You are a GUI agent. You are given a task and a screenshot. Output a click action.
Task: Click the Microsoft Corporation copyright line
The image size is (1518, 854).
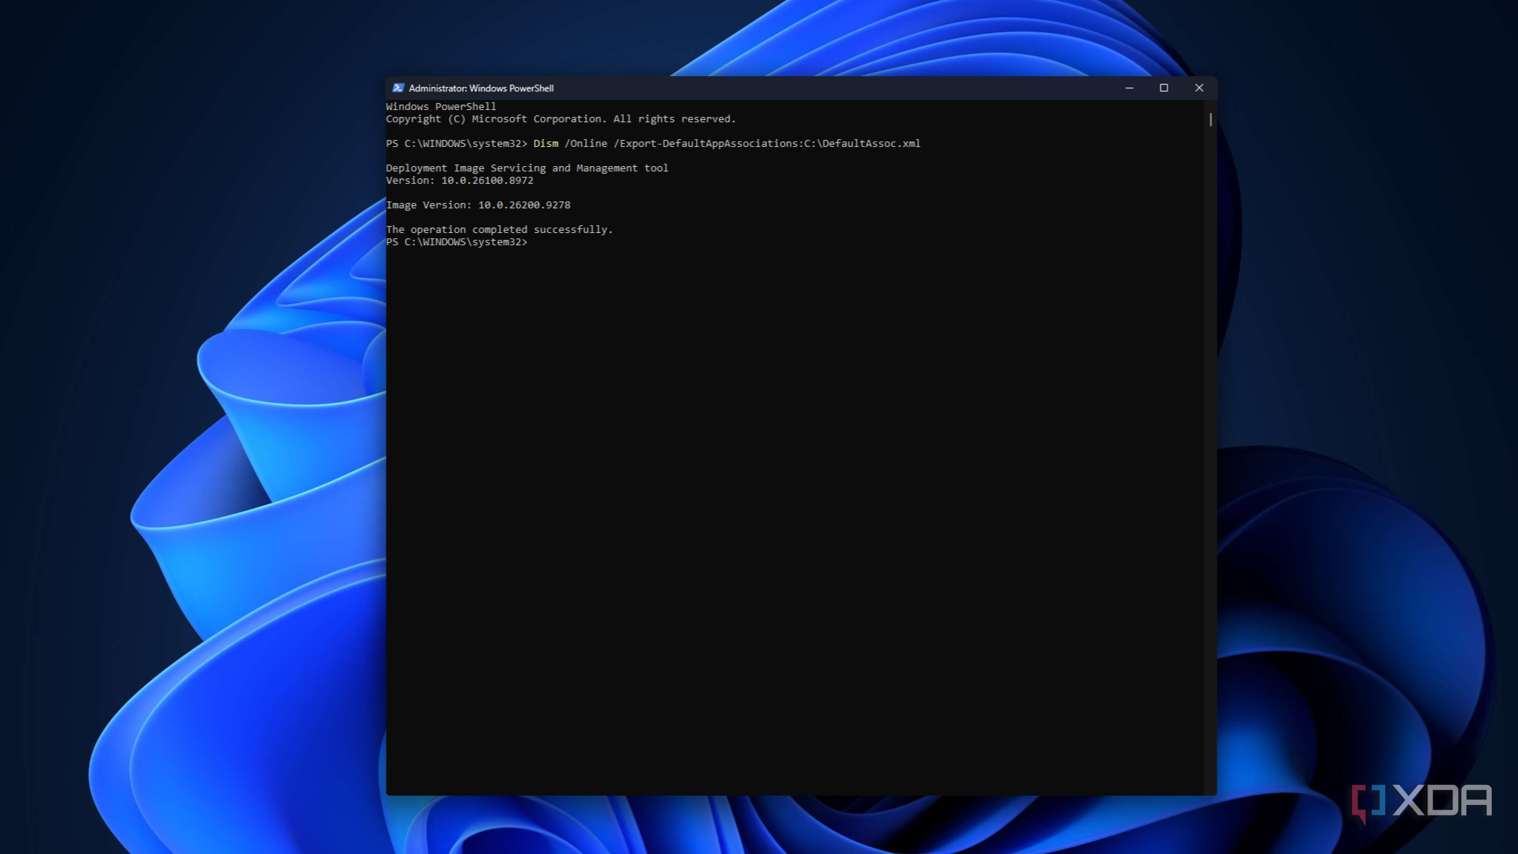(x=561, y=119)
